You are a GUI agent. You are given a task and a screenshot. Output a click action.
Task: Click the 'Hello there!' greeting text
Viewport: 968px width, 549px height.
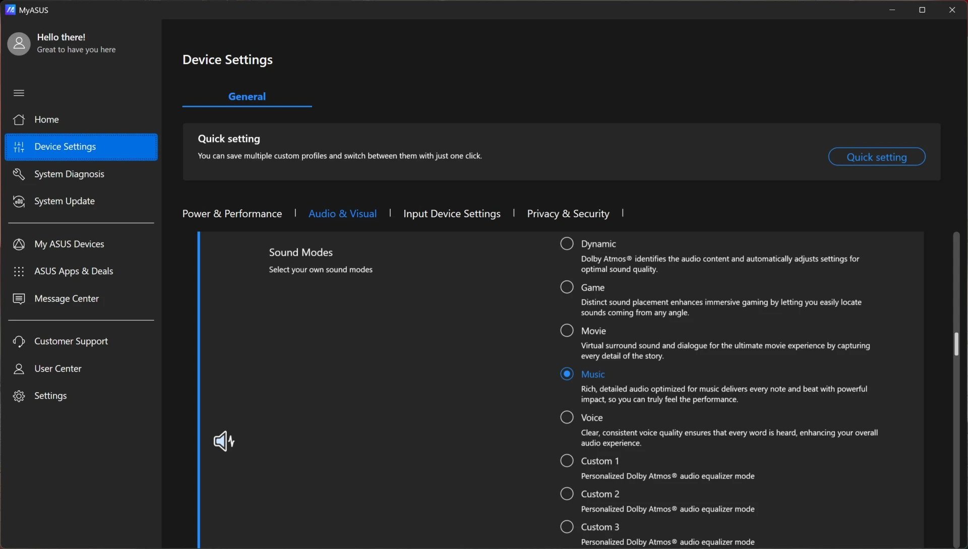tap(61, 37)
